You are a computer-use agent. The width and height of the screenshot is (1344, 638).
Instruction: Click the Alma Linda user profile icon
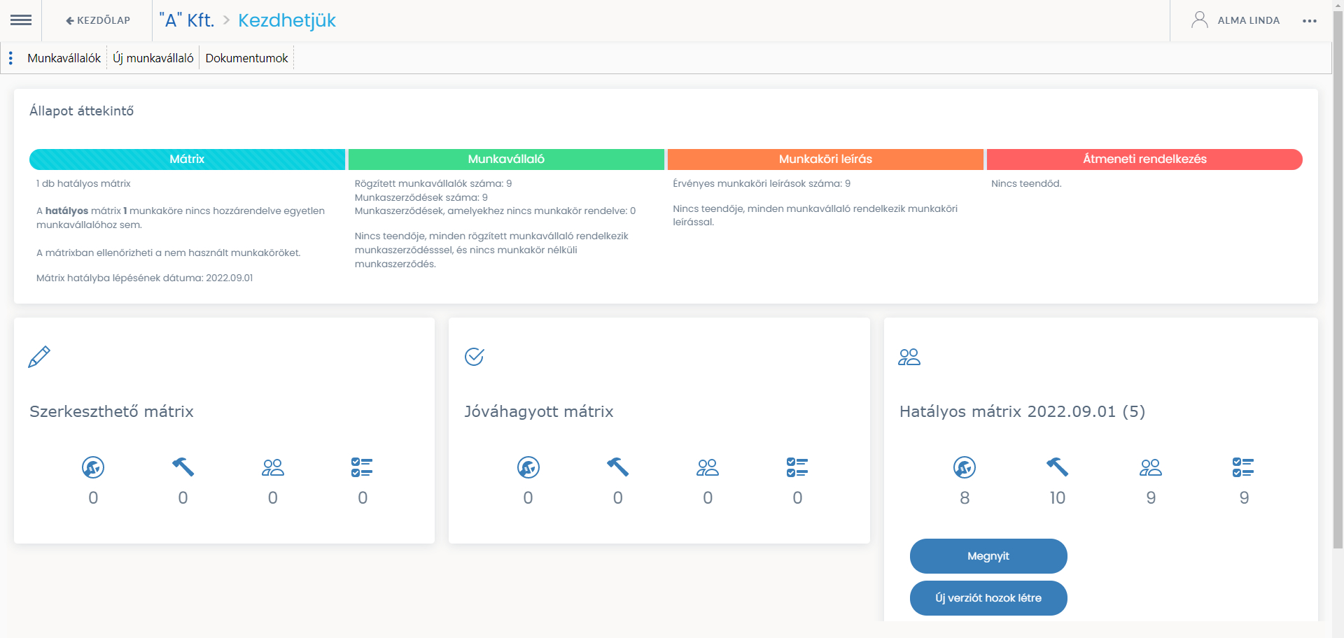(1199, 20)
